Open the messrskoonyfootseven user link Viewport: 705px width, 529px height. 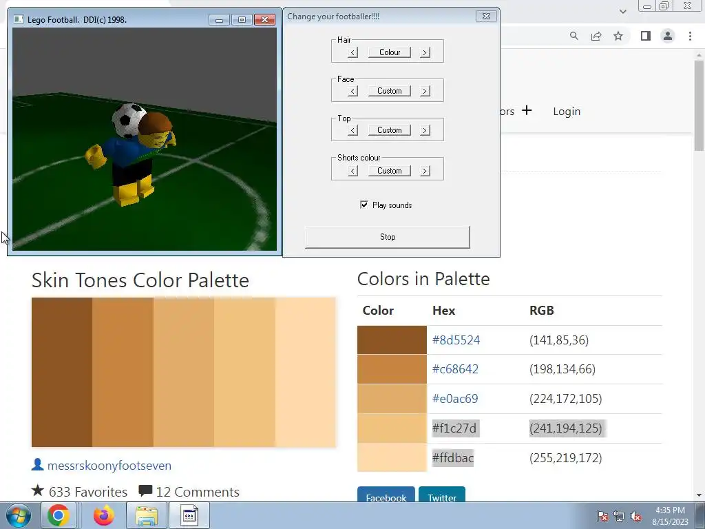click(x=109, y=466)
